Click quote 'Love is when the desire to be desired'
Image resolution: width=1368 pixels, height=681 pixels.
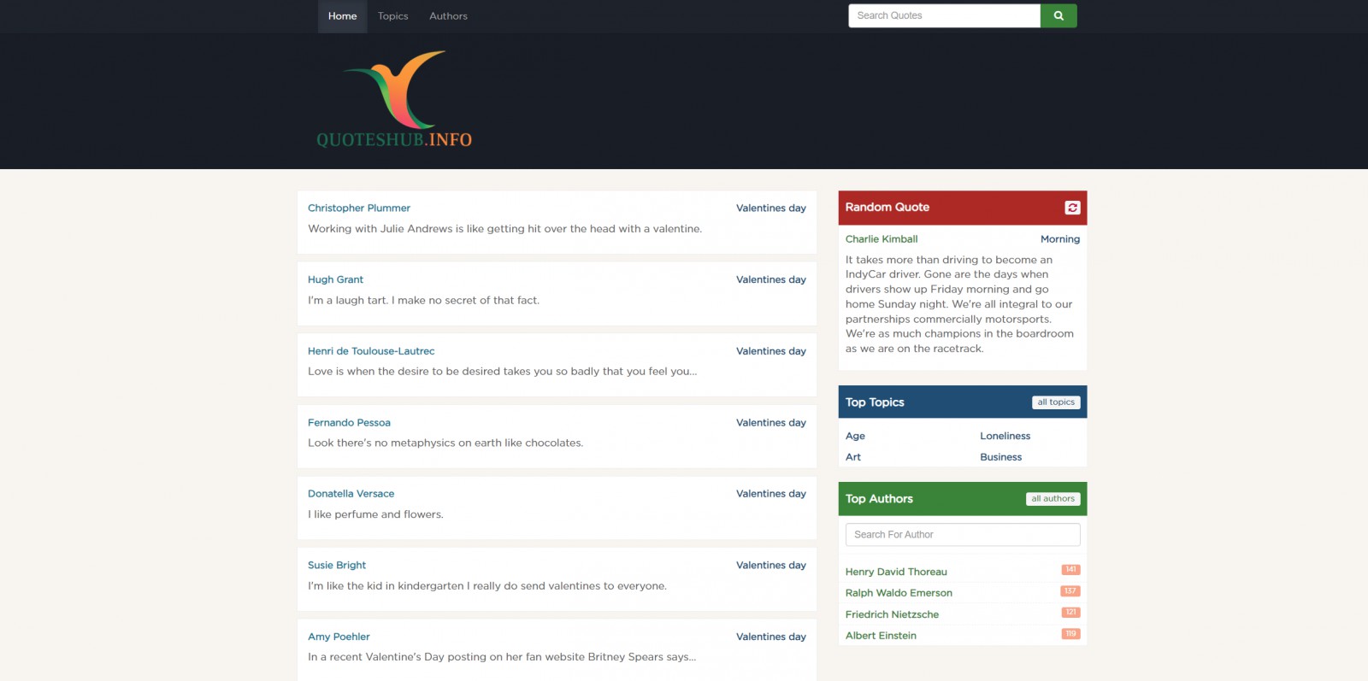coord(502,372)
